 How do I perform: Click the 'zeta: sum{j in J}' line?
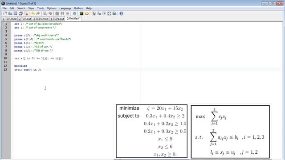28,70
